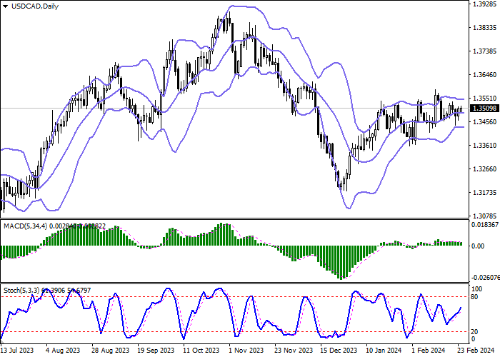Click the USDCAD,Daily chart title
This screenshot has width=500, height=357.
point(35,6)
